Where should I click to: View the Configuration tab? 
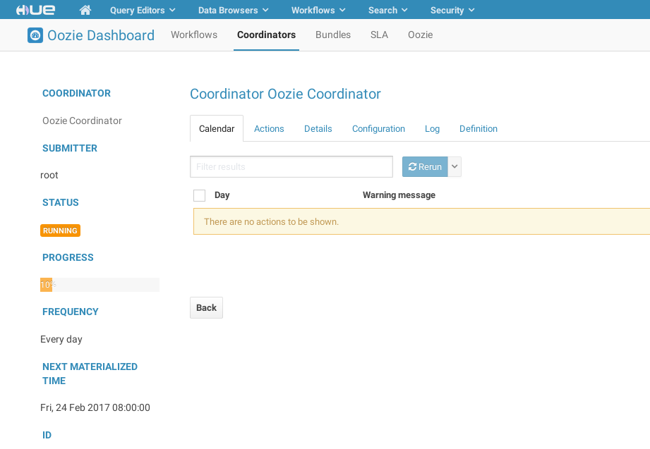tap(378, 129)
